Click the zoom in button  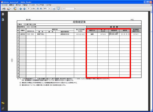coord(41,9)
